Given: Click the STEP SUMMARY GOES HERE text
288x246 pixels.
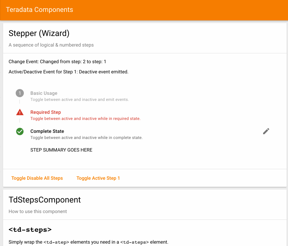Looking at the screenshot, I should [x=61, y=150].
